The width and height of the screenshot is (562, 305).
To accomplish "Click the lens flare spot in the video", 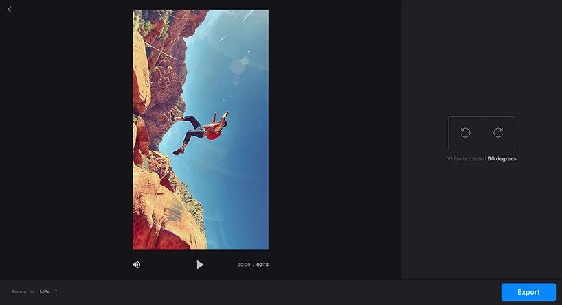I will click(x=238, y=66).
